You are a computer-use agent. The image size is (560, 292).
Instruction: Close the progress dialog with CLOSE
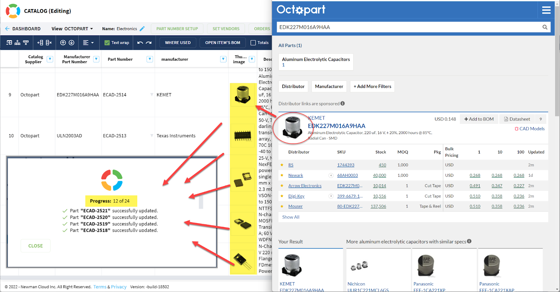[35, 246]
